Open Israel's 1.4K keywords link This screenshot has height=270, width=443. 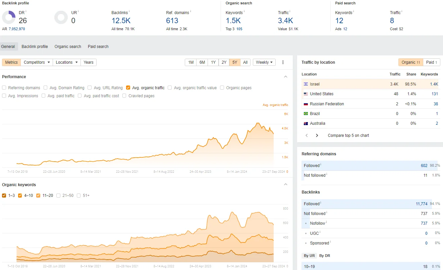(x=434, y=84)
